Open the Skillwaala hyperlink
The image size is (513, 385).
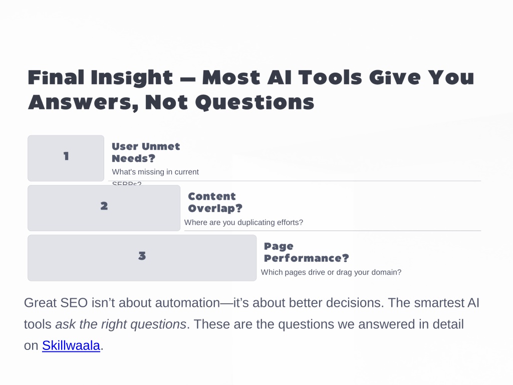(71, 345)
